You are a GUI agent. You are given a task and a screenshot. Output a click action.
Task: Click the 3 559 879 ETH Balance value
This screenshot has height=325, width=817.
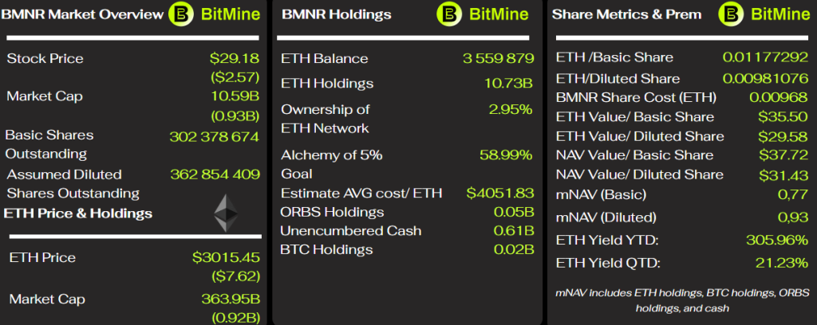tap(497, 58)
